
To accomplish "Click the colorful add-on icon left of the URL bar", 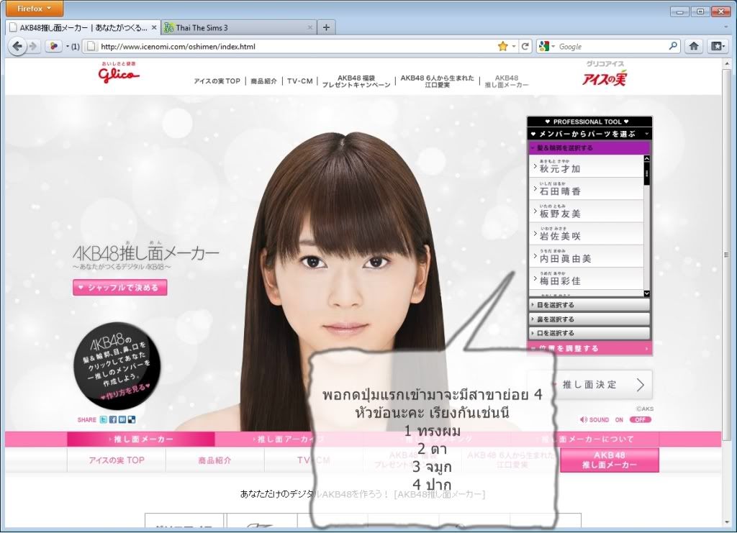I will coord(53,46).
